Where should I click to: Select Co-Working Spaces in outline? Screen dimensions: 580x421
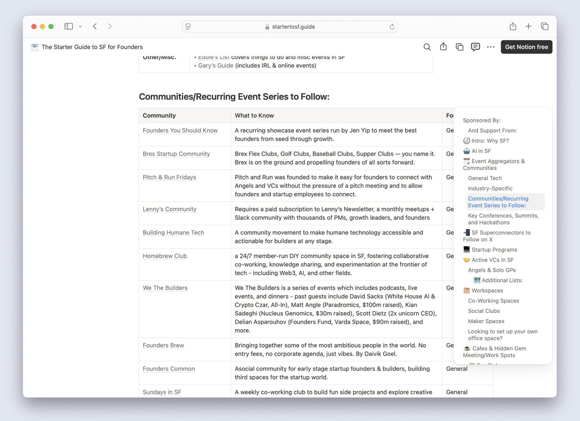click(x=493, y=301)
